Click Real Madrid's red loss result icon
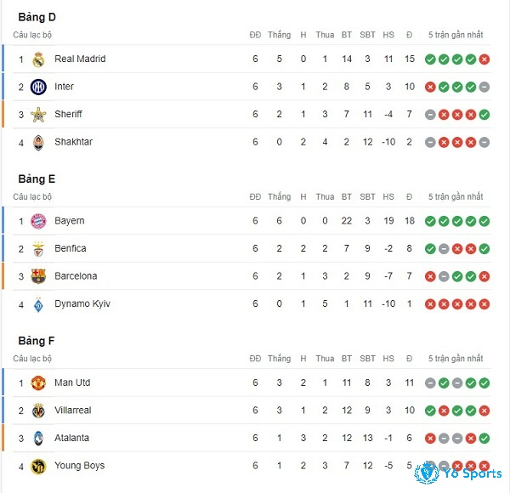This screenshot has width=510, height=493. pyautogui.click(x=484, y=59)
